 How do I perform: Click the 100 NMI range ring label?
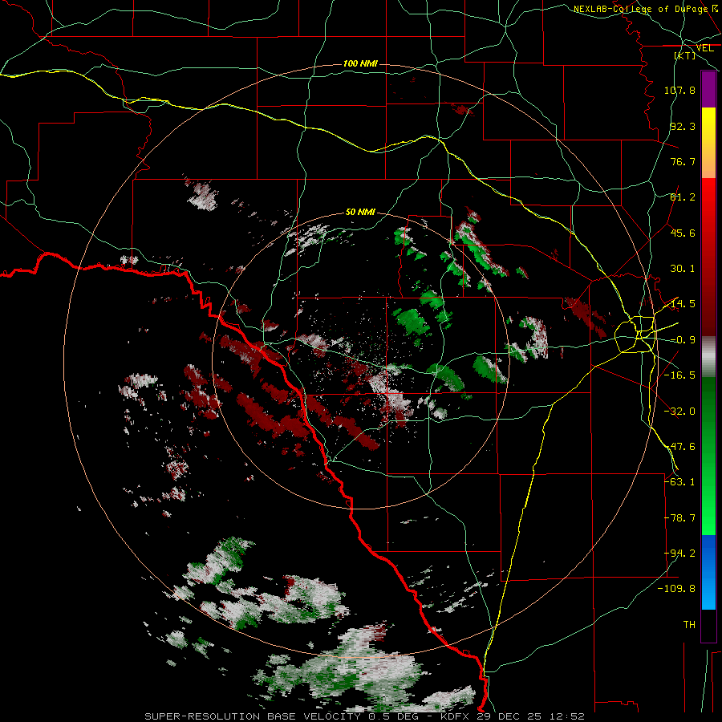pyautogui.click(x=360, y=63)
